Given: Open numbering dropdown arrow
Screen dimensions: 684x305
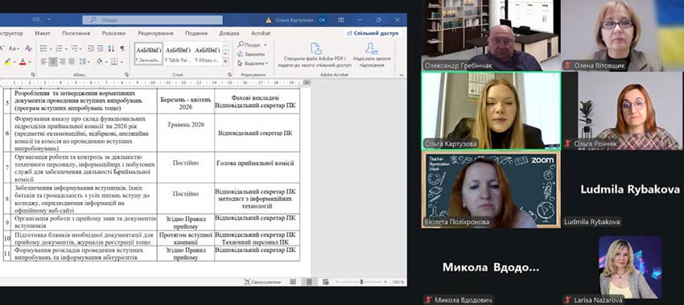Looking at the screenshot, I should coord(65,48).
